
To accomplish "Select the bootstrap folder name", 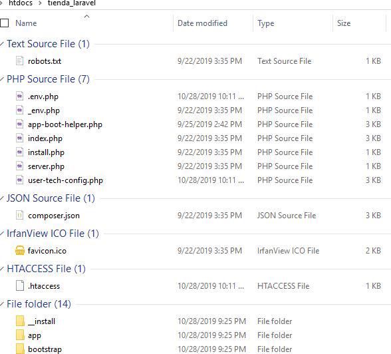I will [45, 349].
